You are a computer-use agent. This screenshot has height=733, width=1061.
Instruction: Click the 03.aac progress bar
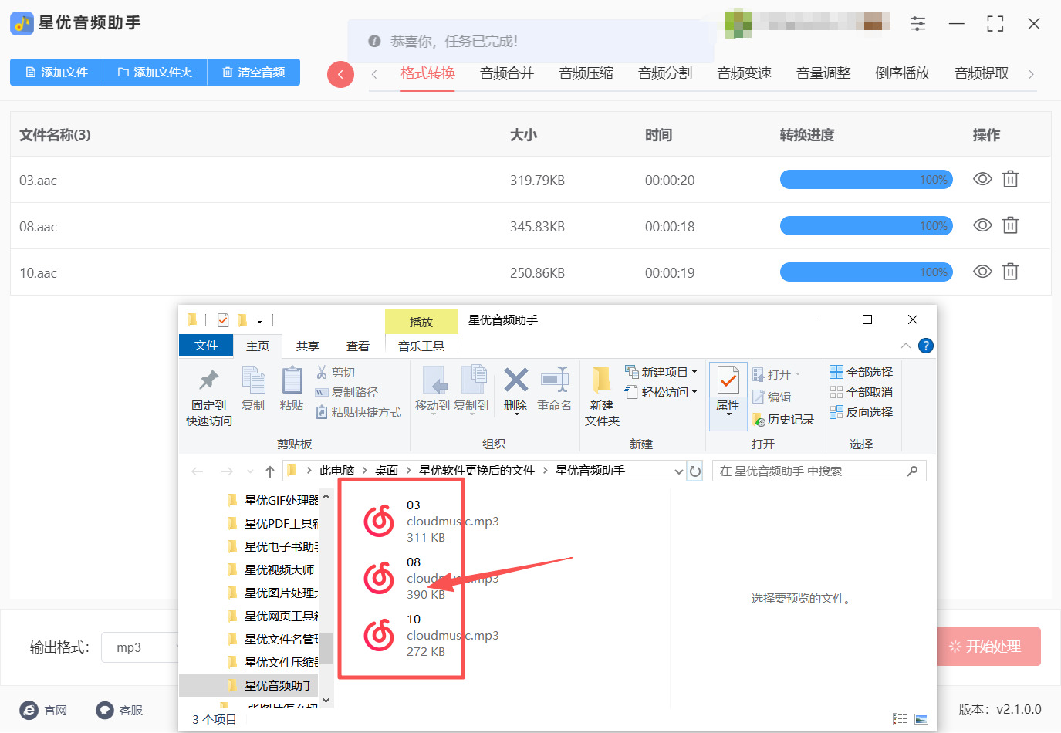tap(867, 179)
